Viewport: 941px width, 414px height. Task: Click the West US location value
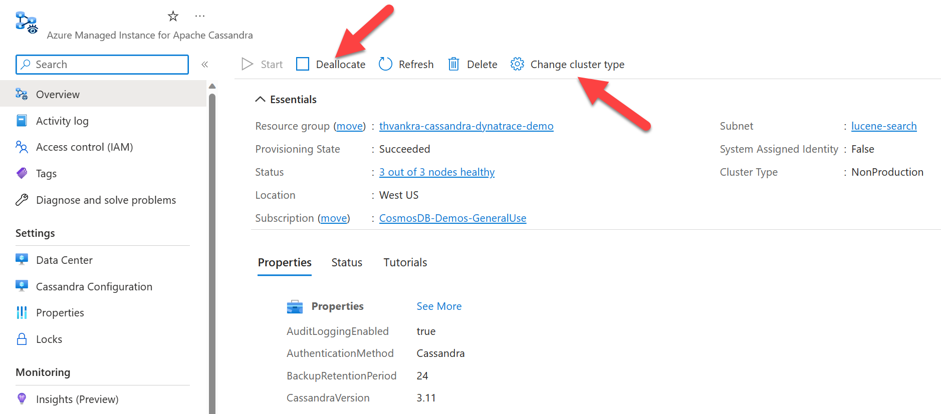[x=399, y=195]
